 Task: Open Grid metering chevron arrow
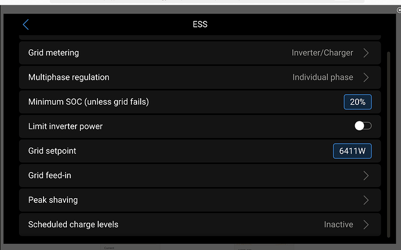pos(366,53)
